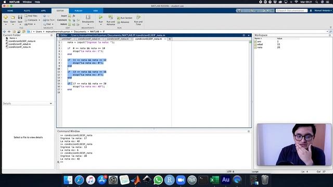Screen dimensions: 333x187
Task: Open the Window menu in menu bar
Action: [x=27, y=2]
